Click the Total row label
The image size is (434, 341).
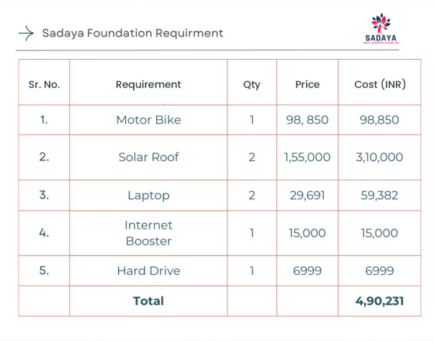[148, 301]
